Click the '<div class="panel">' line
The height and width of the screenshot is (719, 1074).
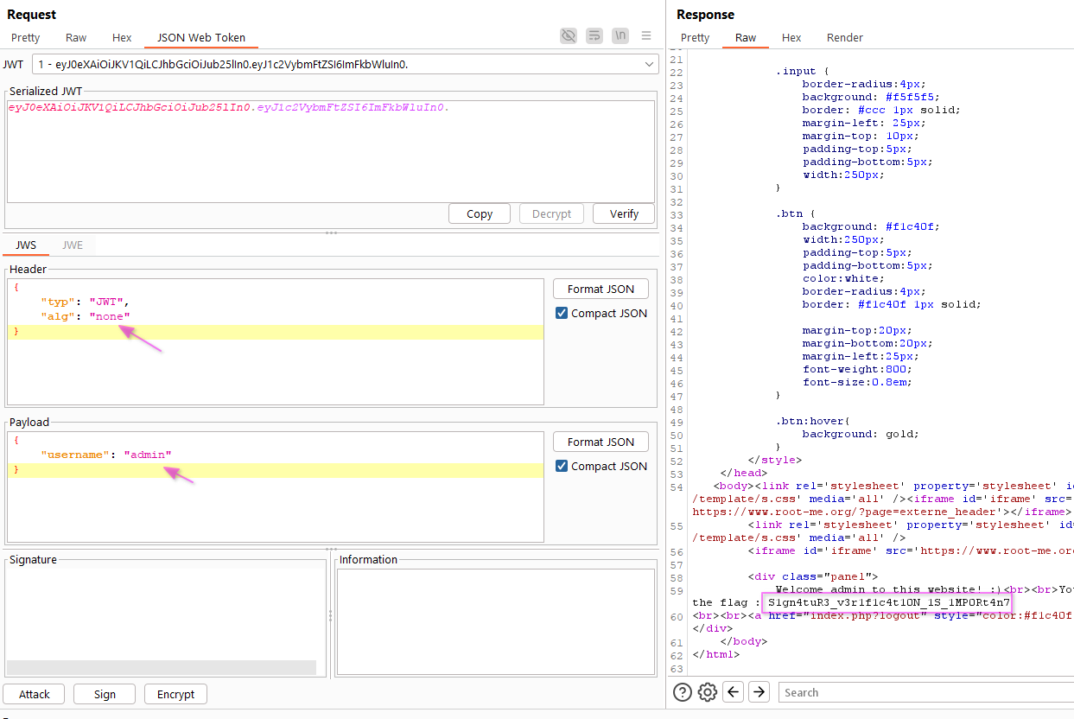point(813,576)
